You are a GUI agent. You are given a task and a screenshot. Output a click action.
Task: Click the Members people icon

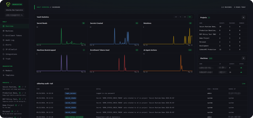pos(4,71)
